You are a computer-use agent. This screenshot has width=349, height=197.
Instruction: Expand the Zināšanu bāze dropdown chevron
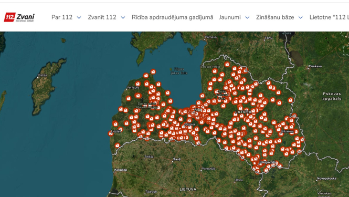coord(301,17)
